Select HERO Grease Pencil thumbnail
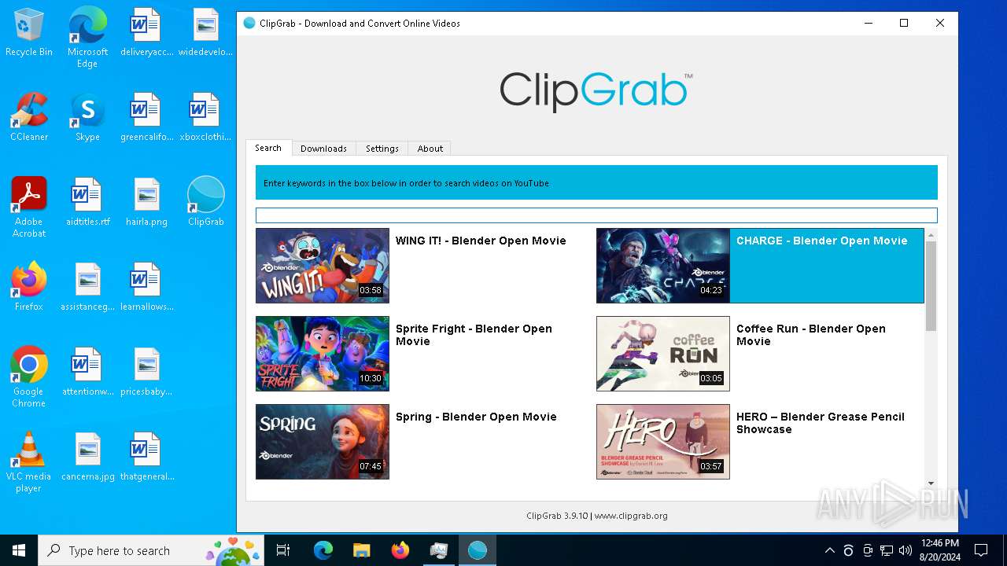This screenshot has width=1007, height=566. click(x=663, y=442)
